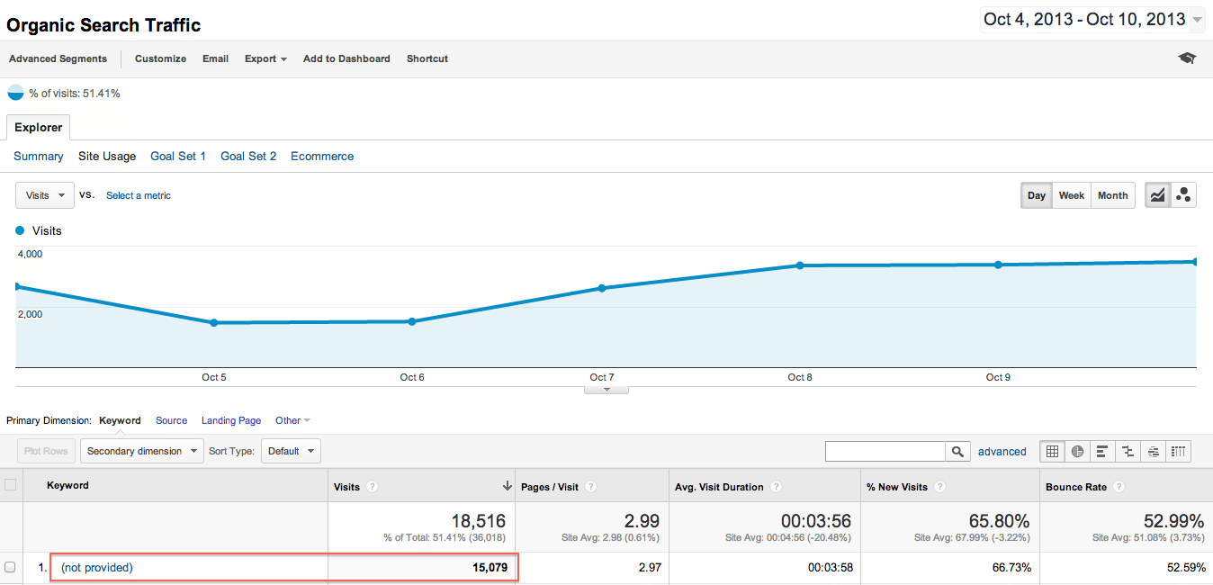1213x585 pixels.
Task: Open the Export menu
Action: (x=265, y=58)
